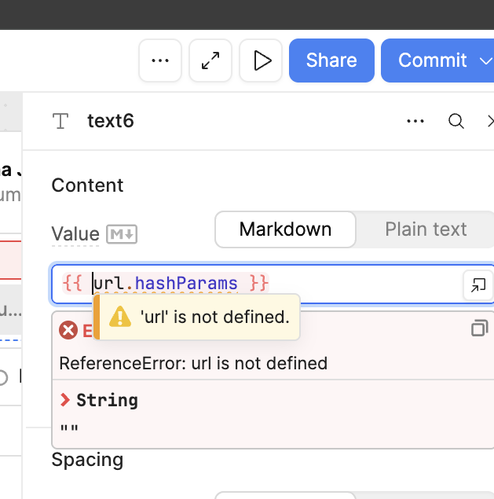Click the Value property label
The height and width of the screenshot is (499, 494).
(75, 234)
